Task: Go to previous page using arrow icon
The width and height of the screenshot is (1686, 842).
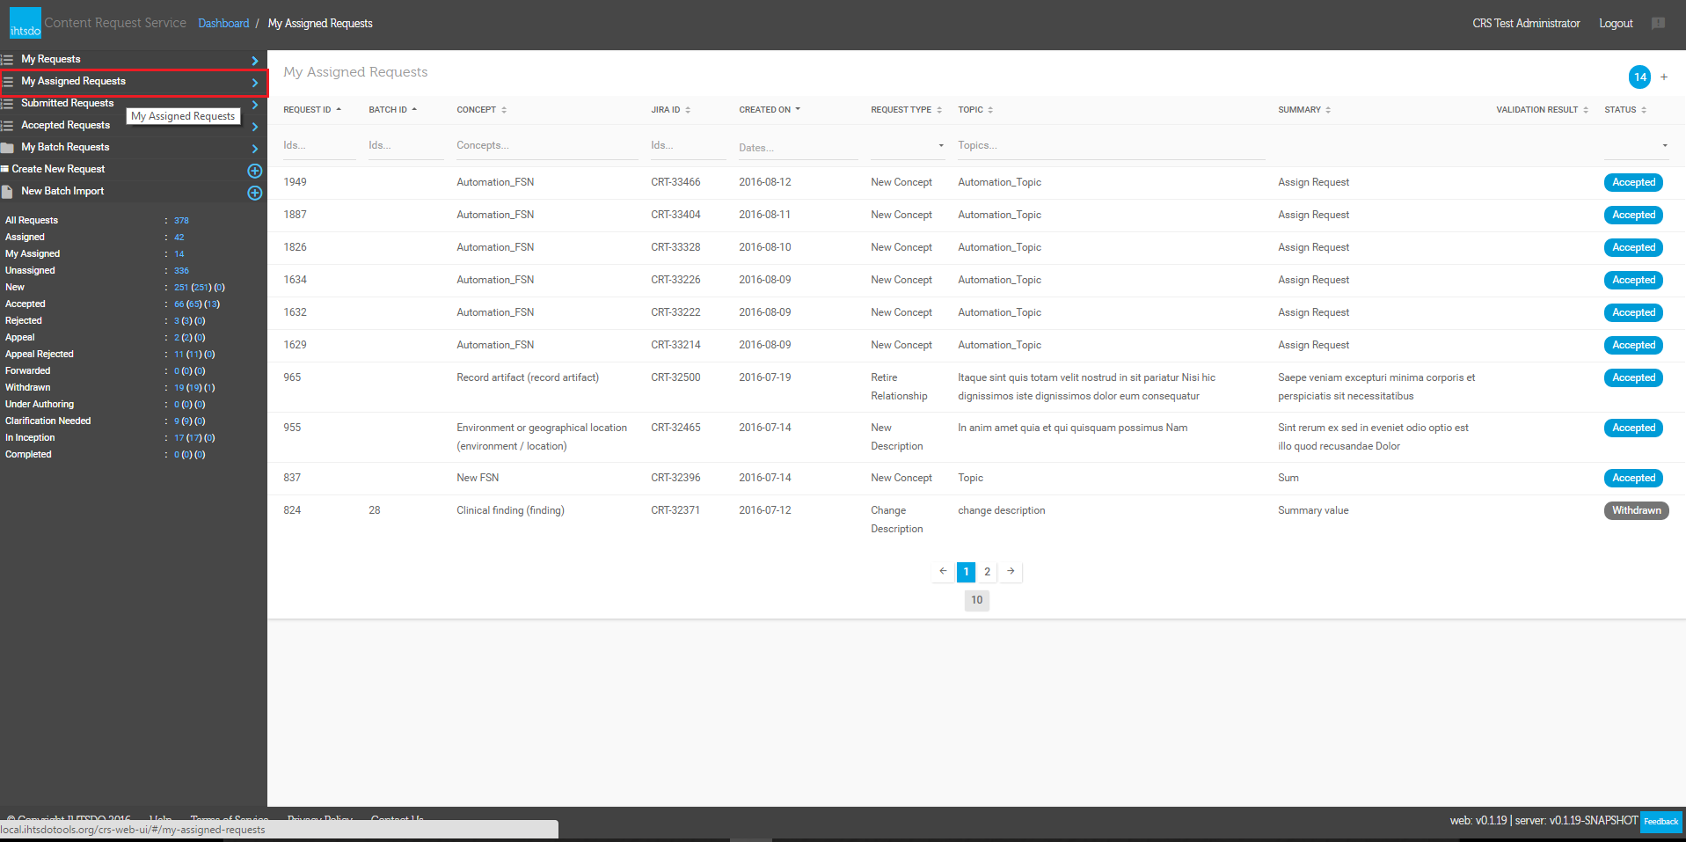Action: (943, 572)
